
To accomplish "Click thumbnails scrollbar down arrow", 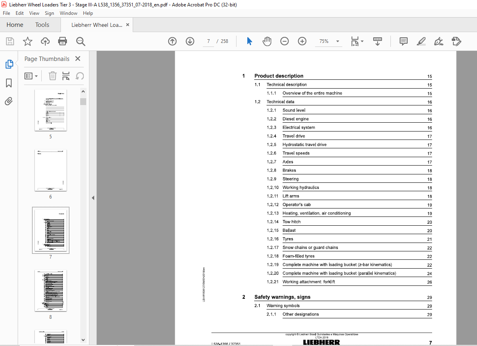I will click(x=83, y=340).
